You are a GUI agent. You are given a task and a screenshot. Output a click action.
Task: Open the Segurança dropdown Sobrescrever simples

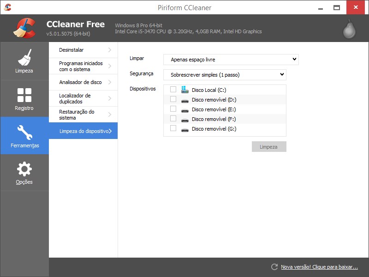[225, 75]
